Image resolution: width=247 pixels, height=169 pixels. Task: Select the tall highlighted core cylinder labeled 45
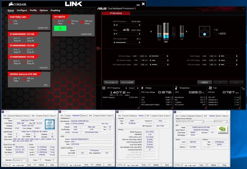click(x=166, y=31)
